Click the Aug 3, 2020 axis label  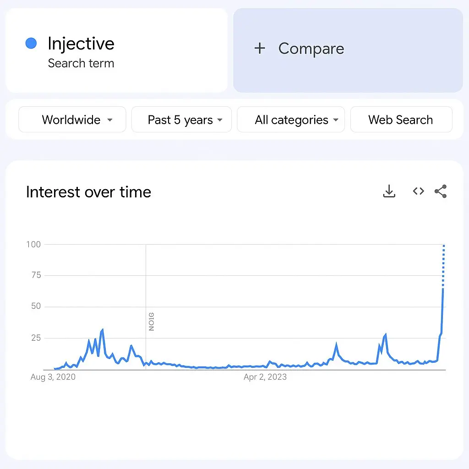pos(53,377)
